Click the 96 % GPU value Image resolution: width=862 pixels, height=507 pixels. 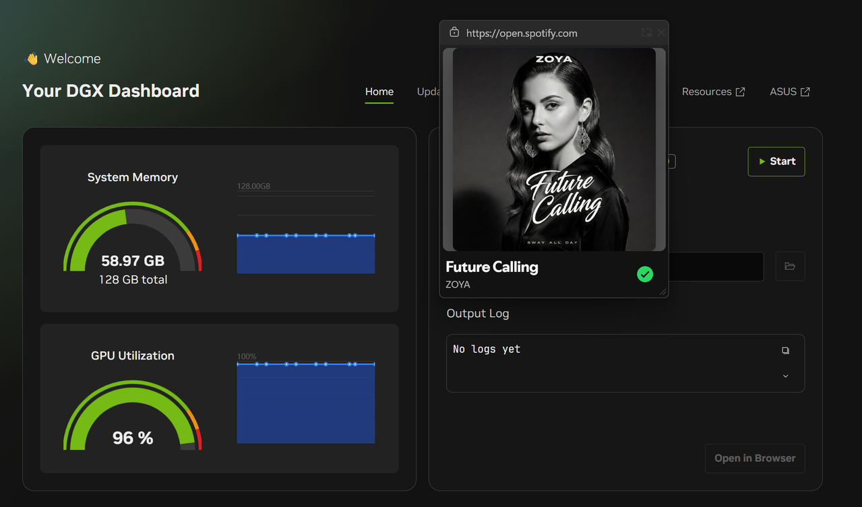[x=133, y=438]
